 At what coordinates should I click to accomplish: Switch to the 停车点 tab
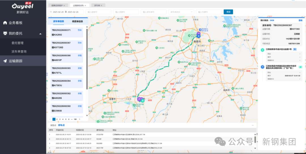pyautogui.click(x=61, y=125)
